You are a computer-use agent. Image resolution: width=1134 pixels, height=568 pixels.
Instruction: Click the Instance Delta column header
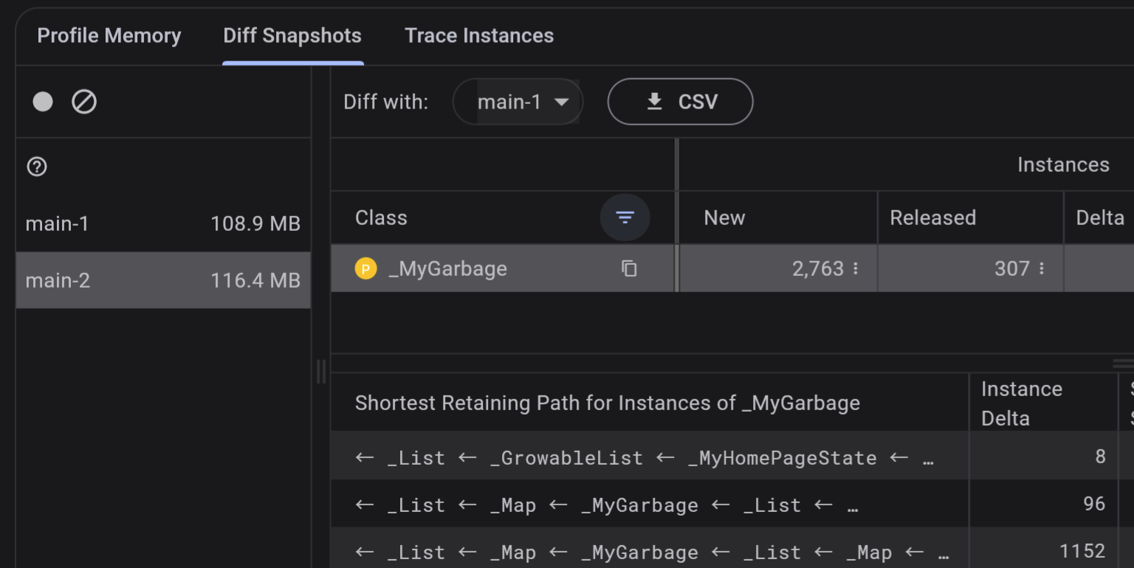pyautogui.click(x=1022, y=403)
